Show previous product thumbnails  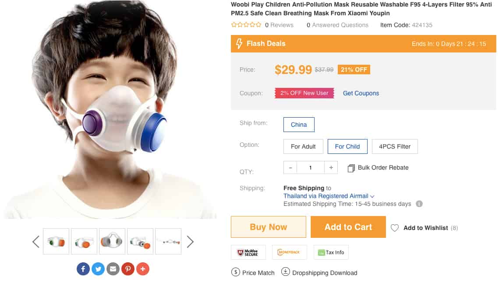click(x=36, y=242)
